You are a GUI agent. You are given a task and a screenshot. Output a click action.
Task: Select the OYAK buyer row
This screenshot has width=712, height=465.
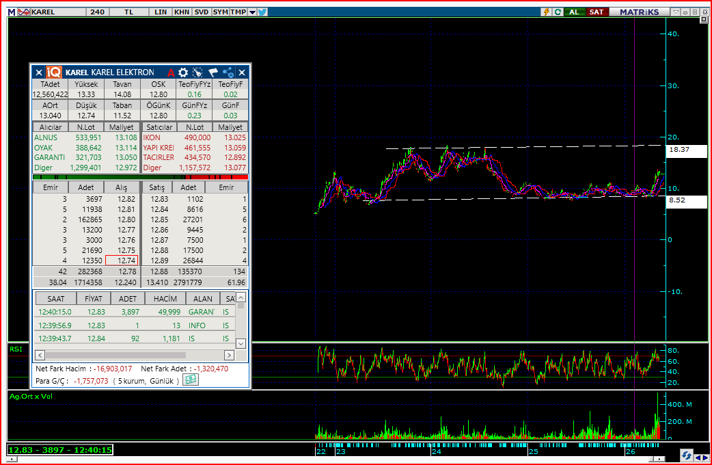tap(85, 148)
